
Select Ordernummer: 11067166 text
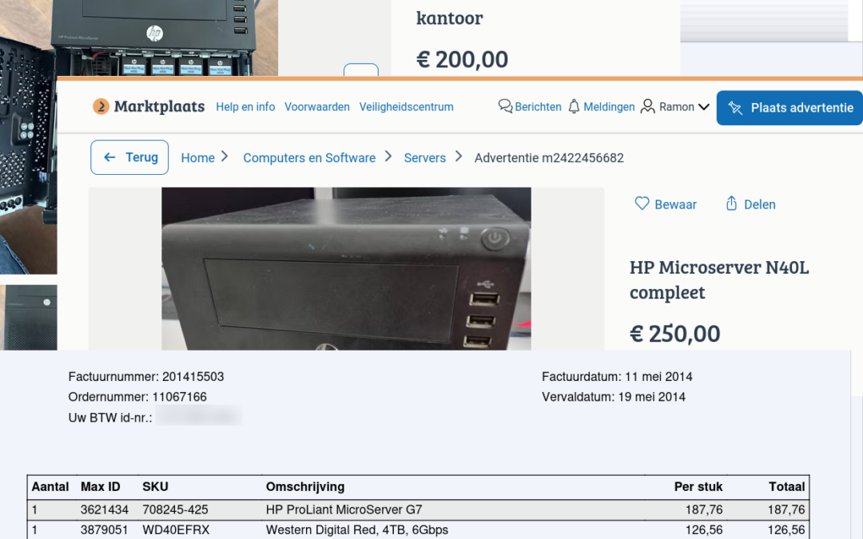coord(137,397)
